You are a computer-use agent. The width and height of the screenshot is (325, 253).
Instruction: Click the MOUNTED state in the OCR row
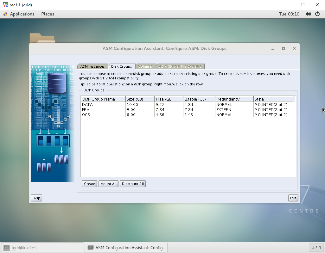click(x=273, y=114)
